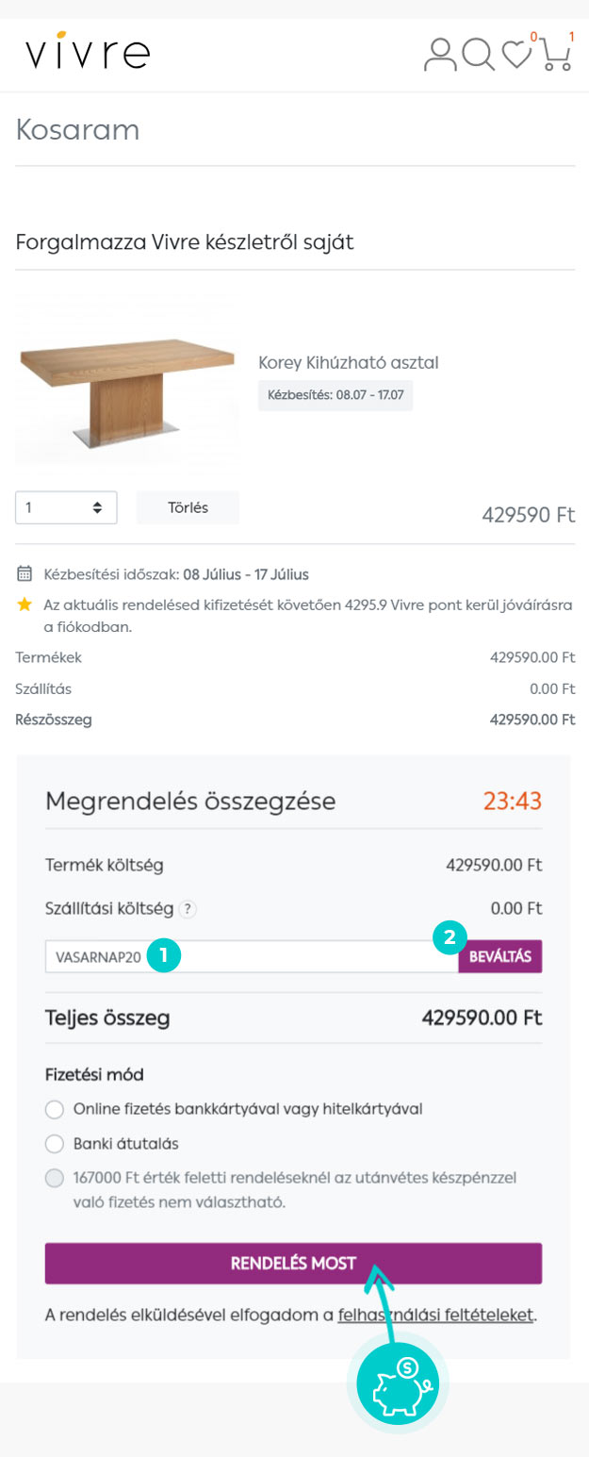Click the VASARNAP20 coupon code field
Screen dimensions: 589x1457
pyautogui.click(x=252, y=956)
